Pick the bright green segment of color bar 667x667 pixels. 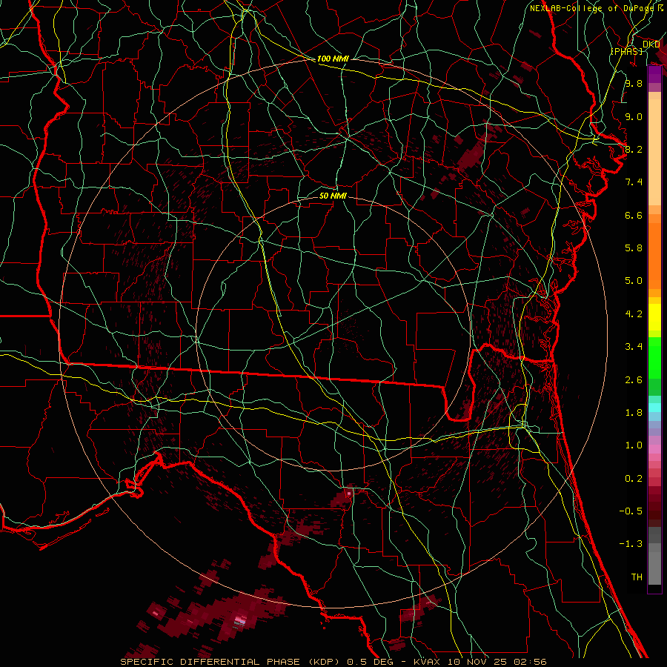click(x=654, y=357)
